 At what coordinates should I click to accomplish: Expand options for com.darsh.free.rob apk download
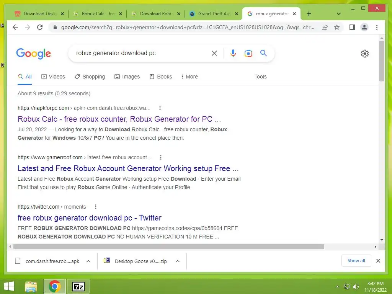point(88,261)
